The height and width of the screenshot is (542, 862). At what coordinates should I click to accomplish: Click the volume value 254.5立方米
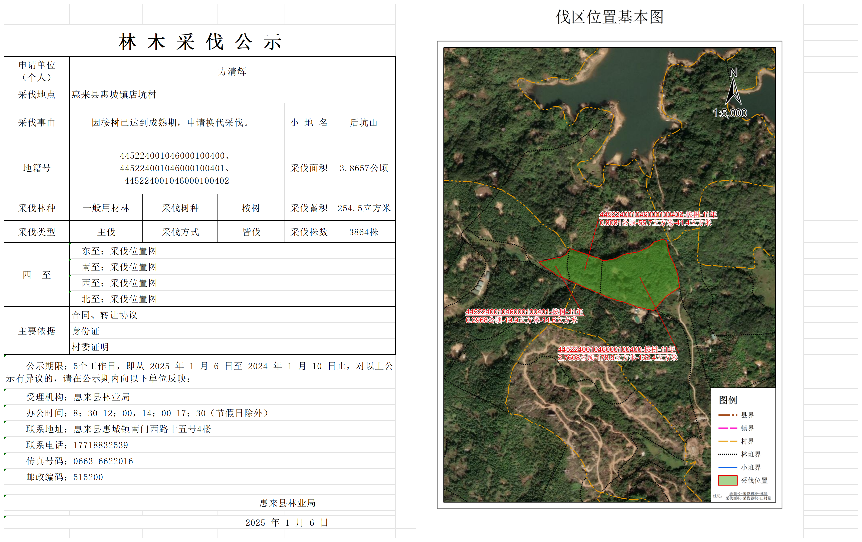click(364, 208)
